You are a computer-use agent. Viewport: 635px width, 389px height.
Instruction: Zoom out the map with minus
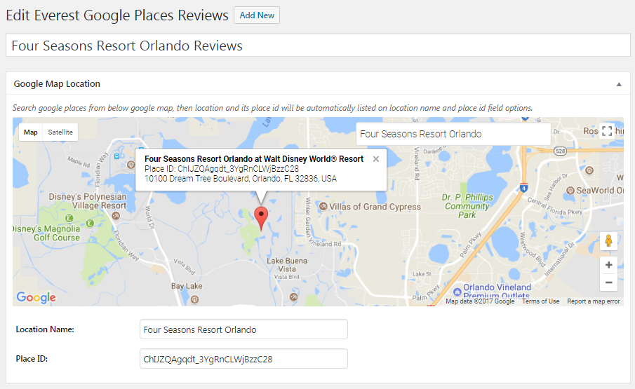coord(608,282)
